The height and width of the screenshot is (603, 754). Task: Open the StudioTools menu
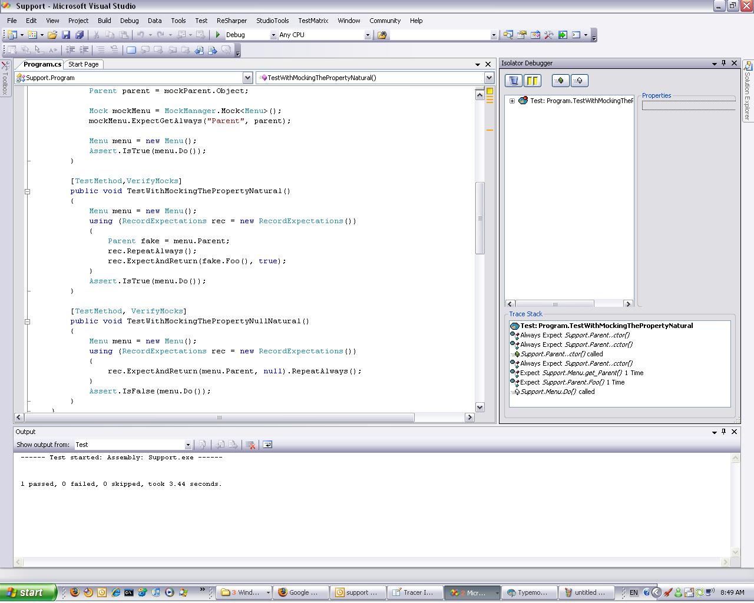pos(273,21)
